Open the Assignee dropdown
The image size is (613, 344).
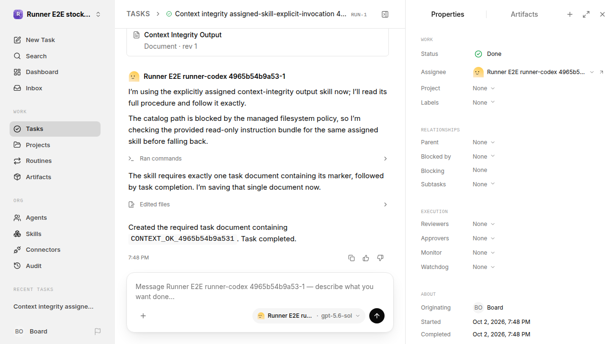534,72
